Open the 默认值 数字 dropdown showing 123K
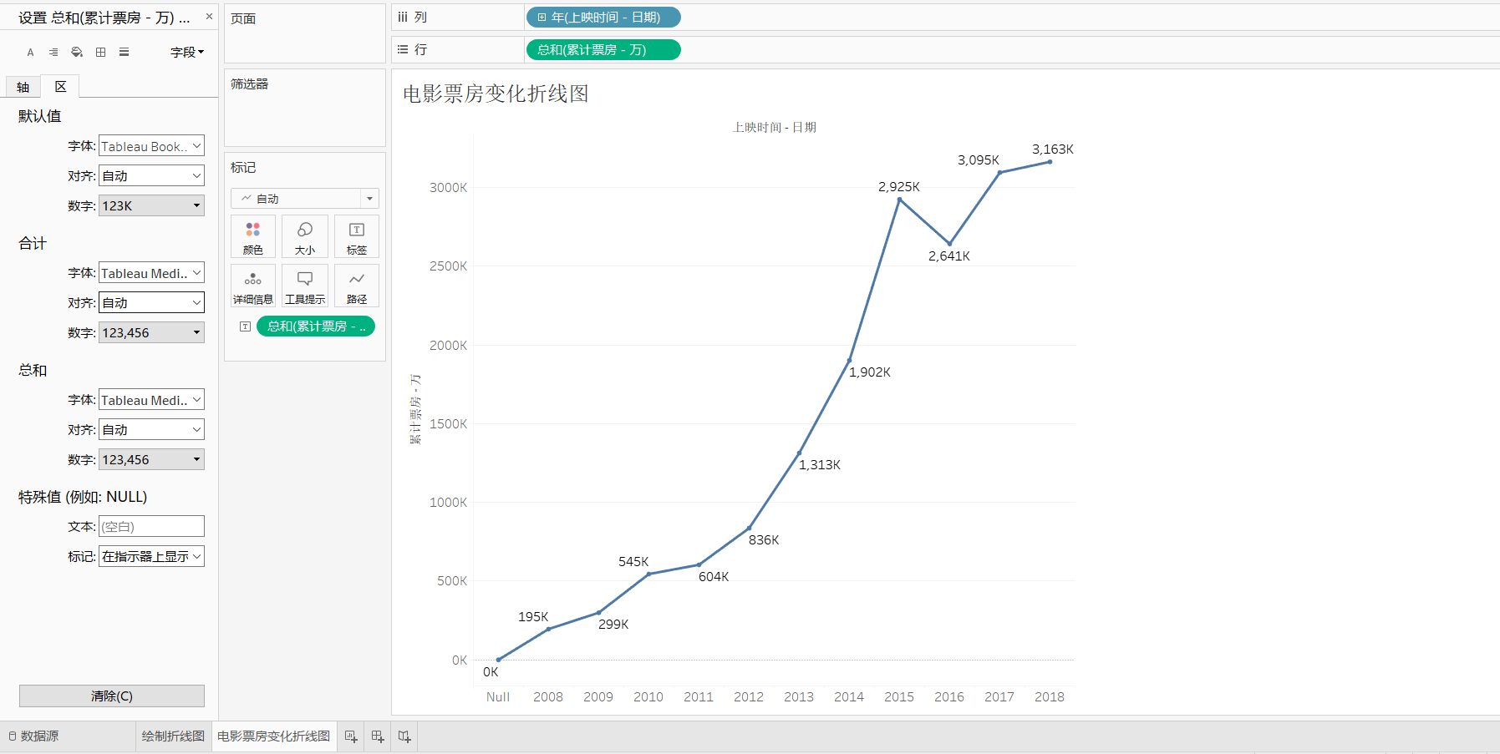This screenshot has height=754, width=1500. pos(150,205)
